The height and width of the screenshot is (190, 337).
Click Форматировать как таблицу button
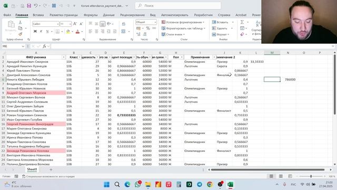pyautogui.click(x=183, y=28)
